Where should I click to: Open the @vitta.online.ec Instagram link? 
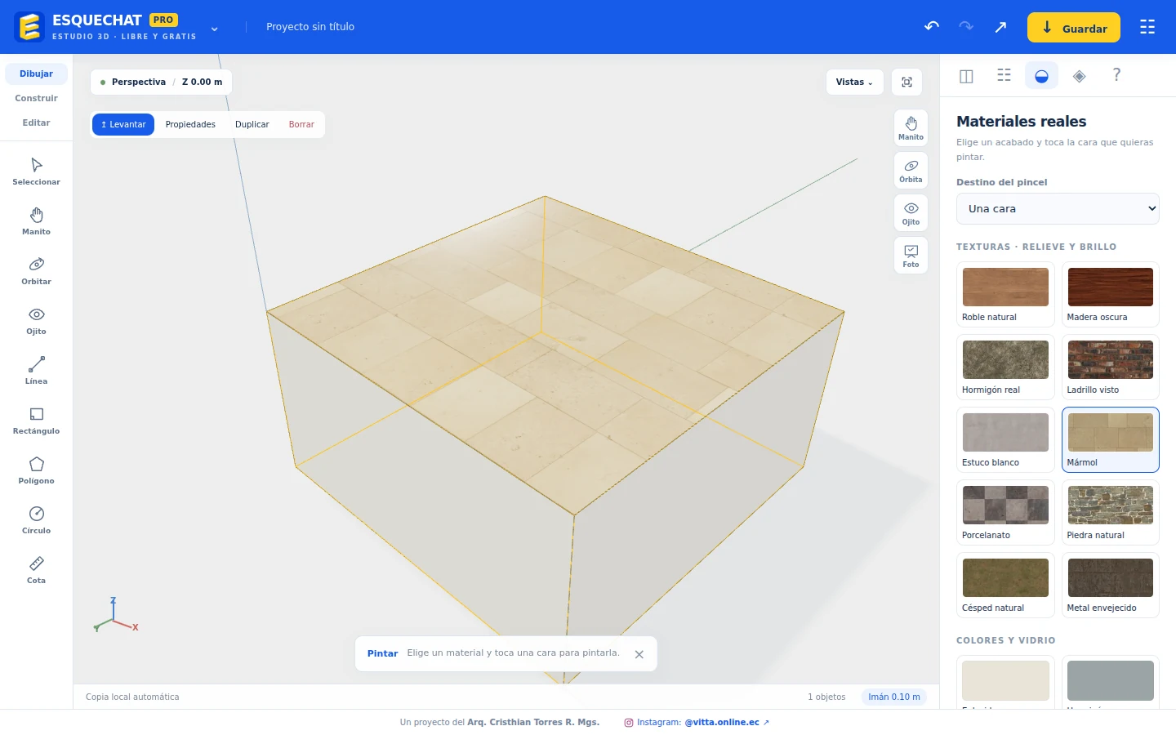(x=726, y=722)
